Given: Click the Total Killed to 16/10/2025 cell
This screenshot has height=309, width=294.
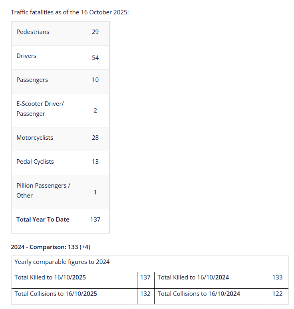Looking at the screenshot, I should [50, 277].
